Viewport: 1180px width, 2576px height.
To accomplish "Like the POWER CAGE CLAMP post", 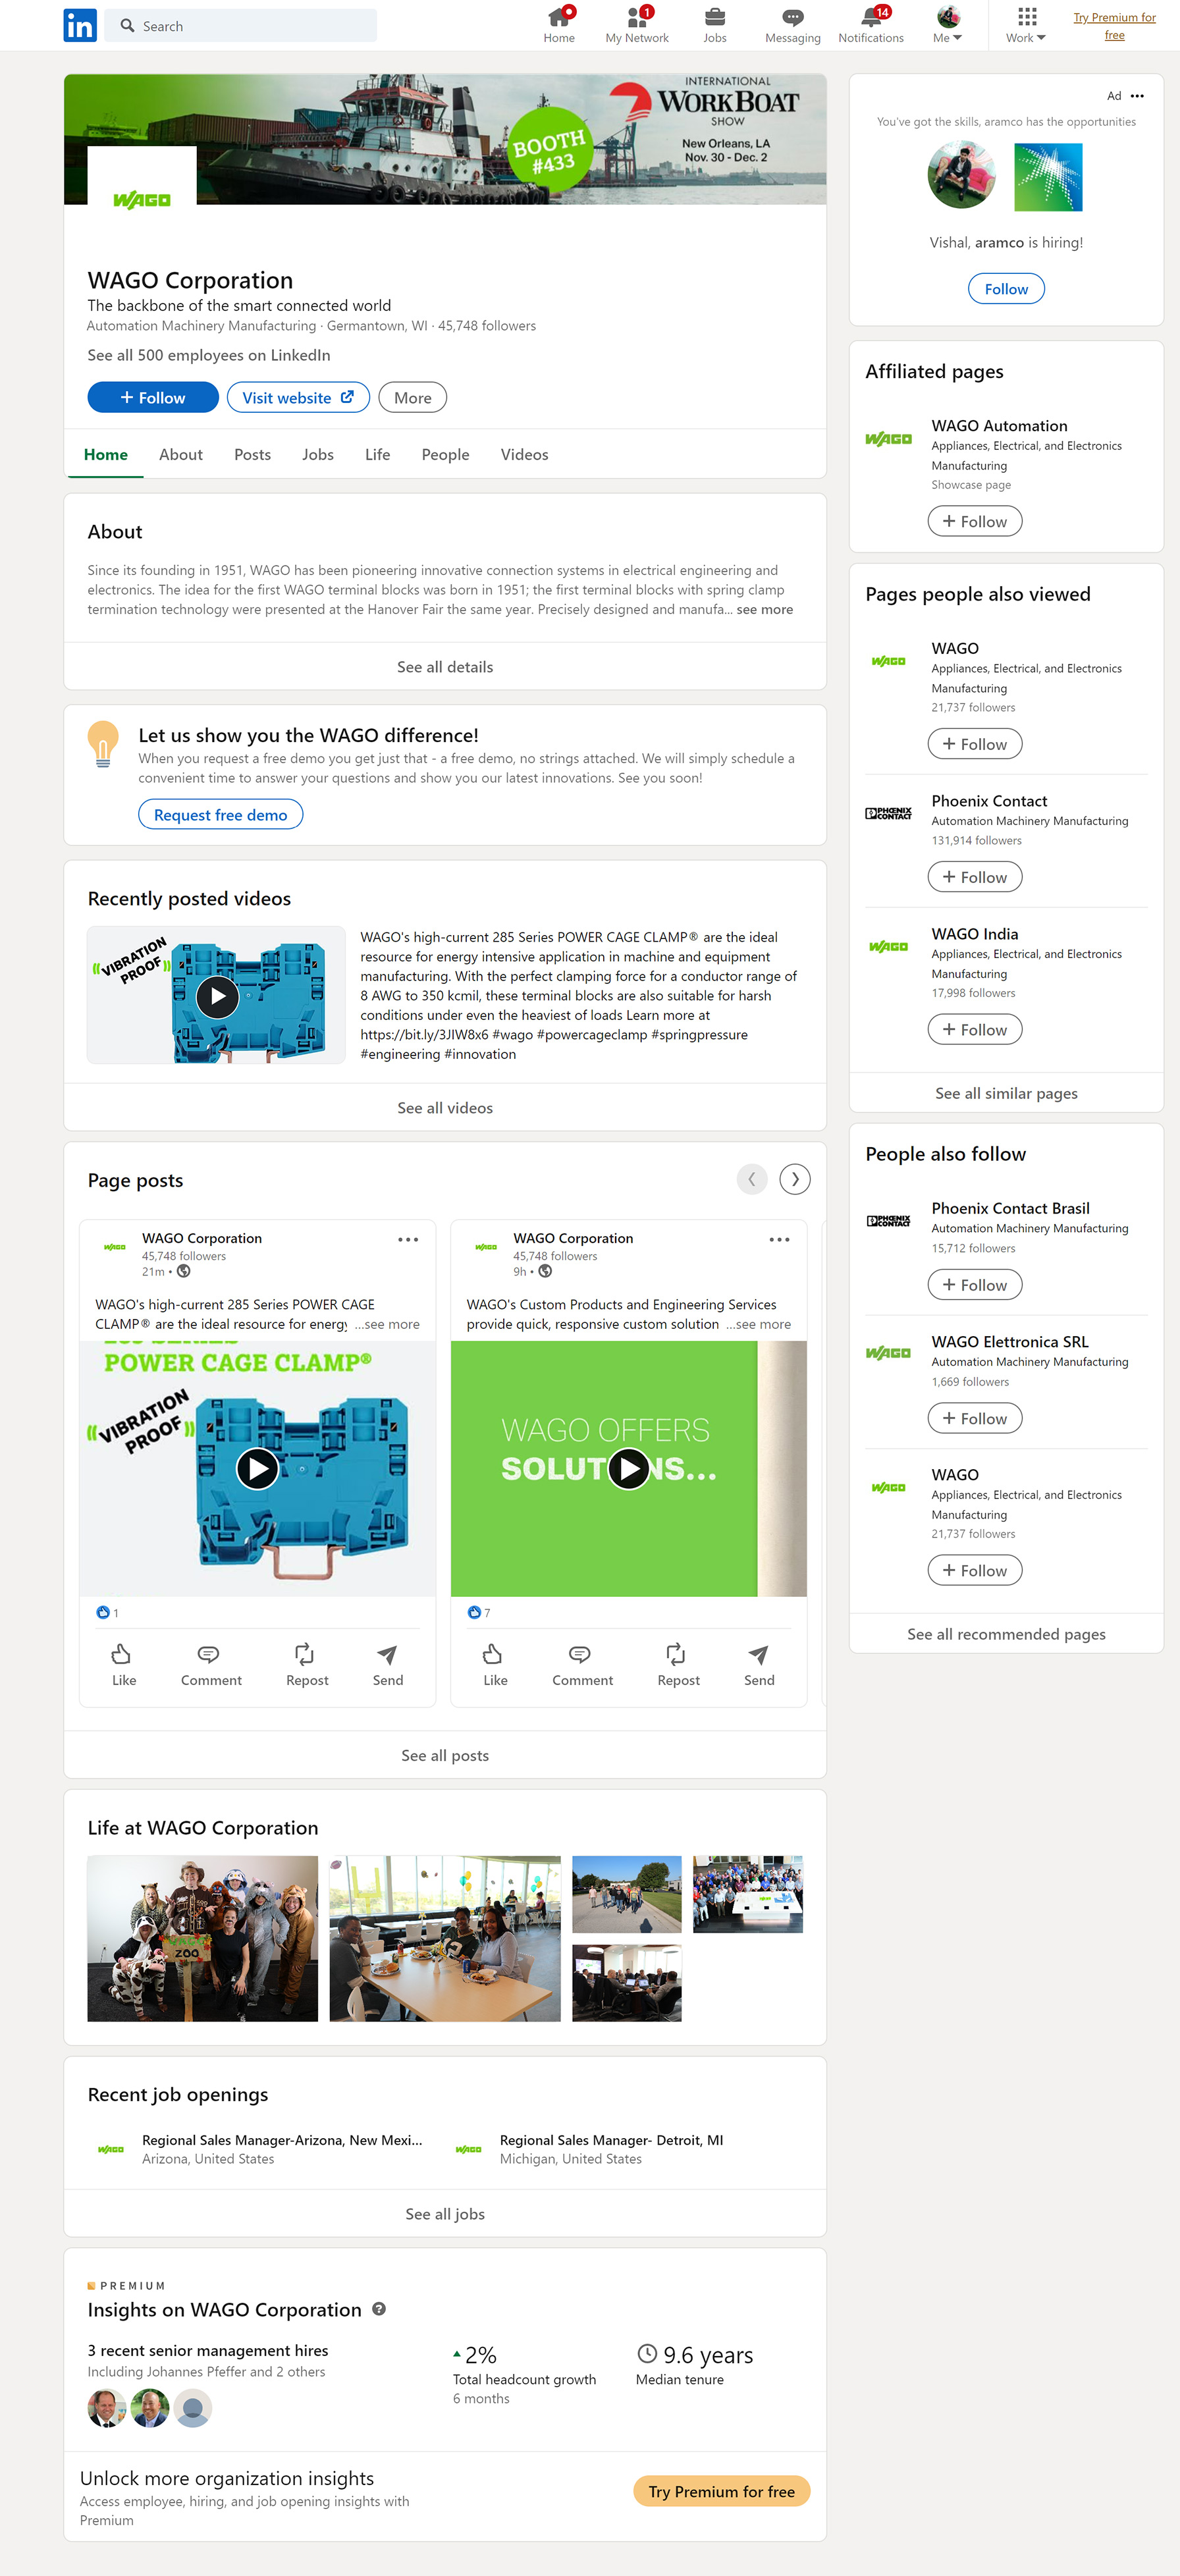I will pos(124,1664).
